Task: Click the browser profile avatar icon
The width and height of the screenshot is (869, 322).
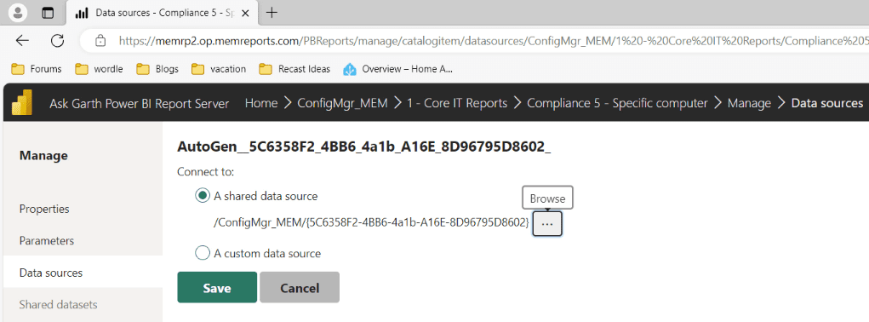Action: point(18,13)
